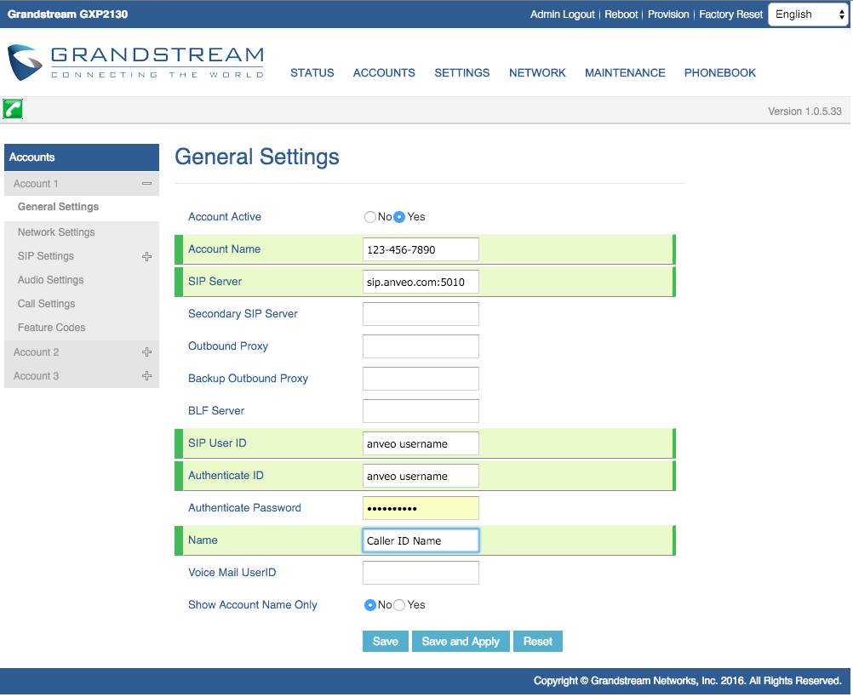Viewport: 853px width, 697px height.
Task: Click the Authenticate Password field
Action: tap(421, 508)
